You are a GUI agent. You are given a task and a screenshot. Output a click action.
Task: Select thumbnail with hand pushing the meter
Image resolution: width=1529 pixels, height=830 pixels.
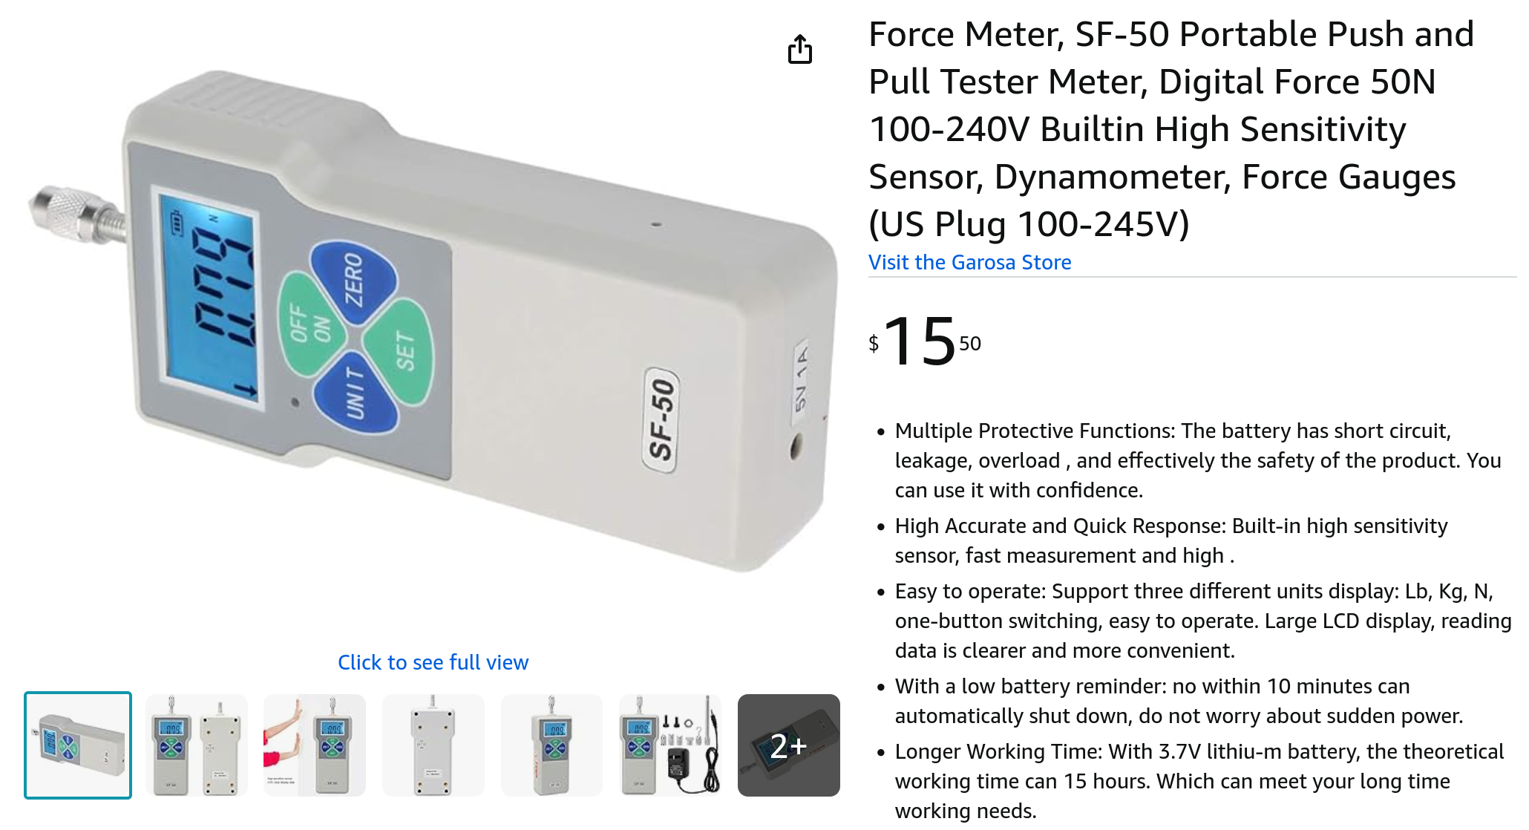[x=315, y=745]
